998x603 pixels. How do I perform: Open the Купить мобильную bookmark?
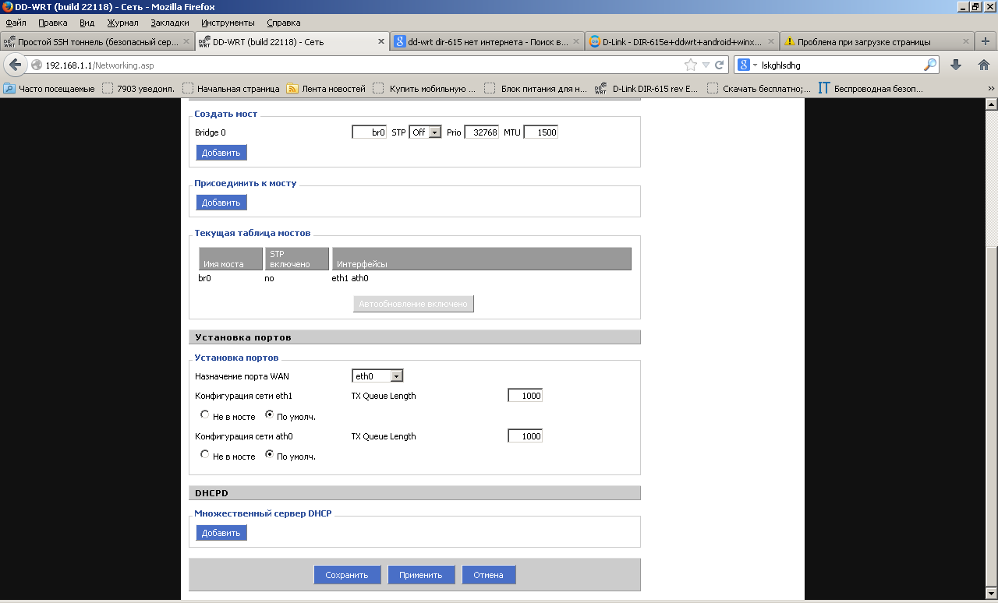point(425,89)
